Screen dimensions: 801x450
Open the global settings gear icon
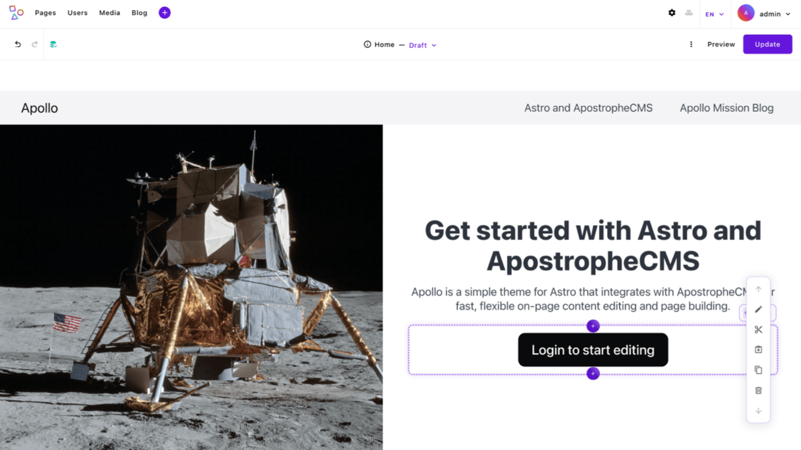point(672,12)
